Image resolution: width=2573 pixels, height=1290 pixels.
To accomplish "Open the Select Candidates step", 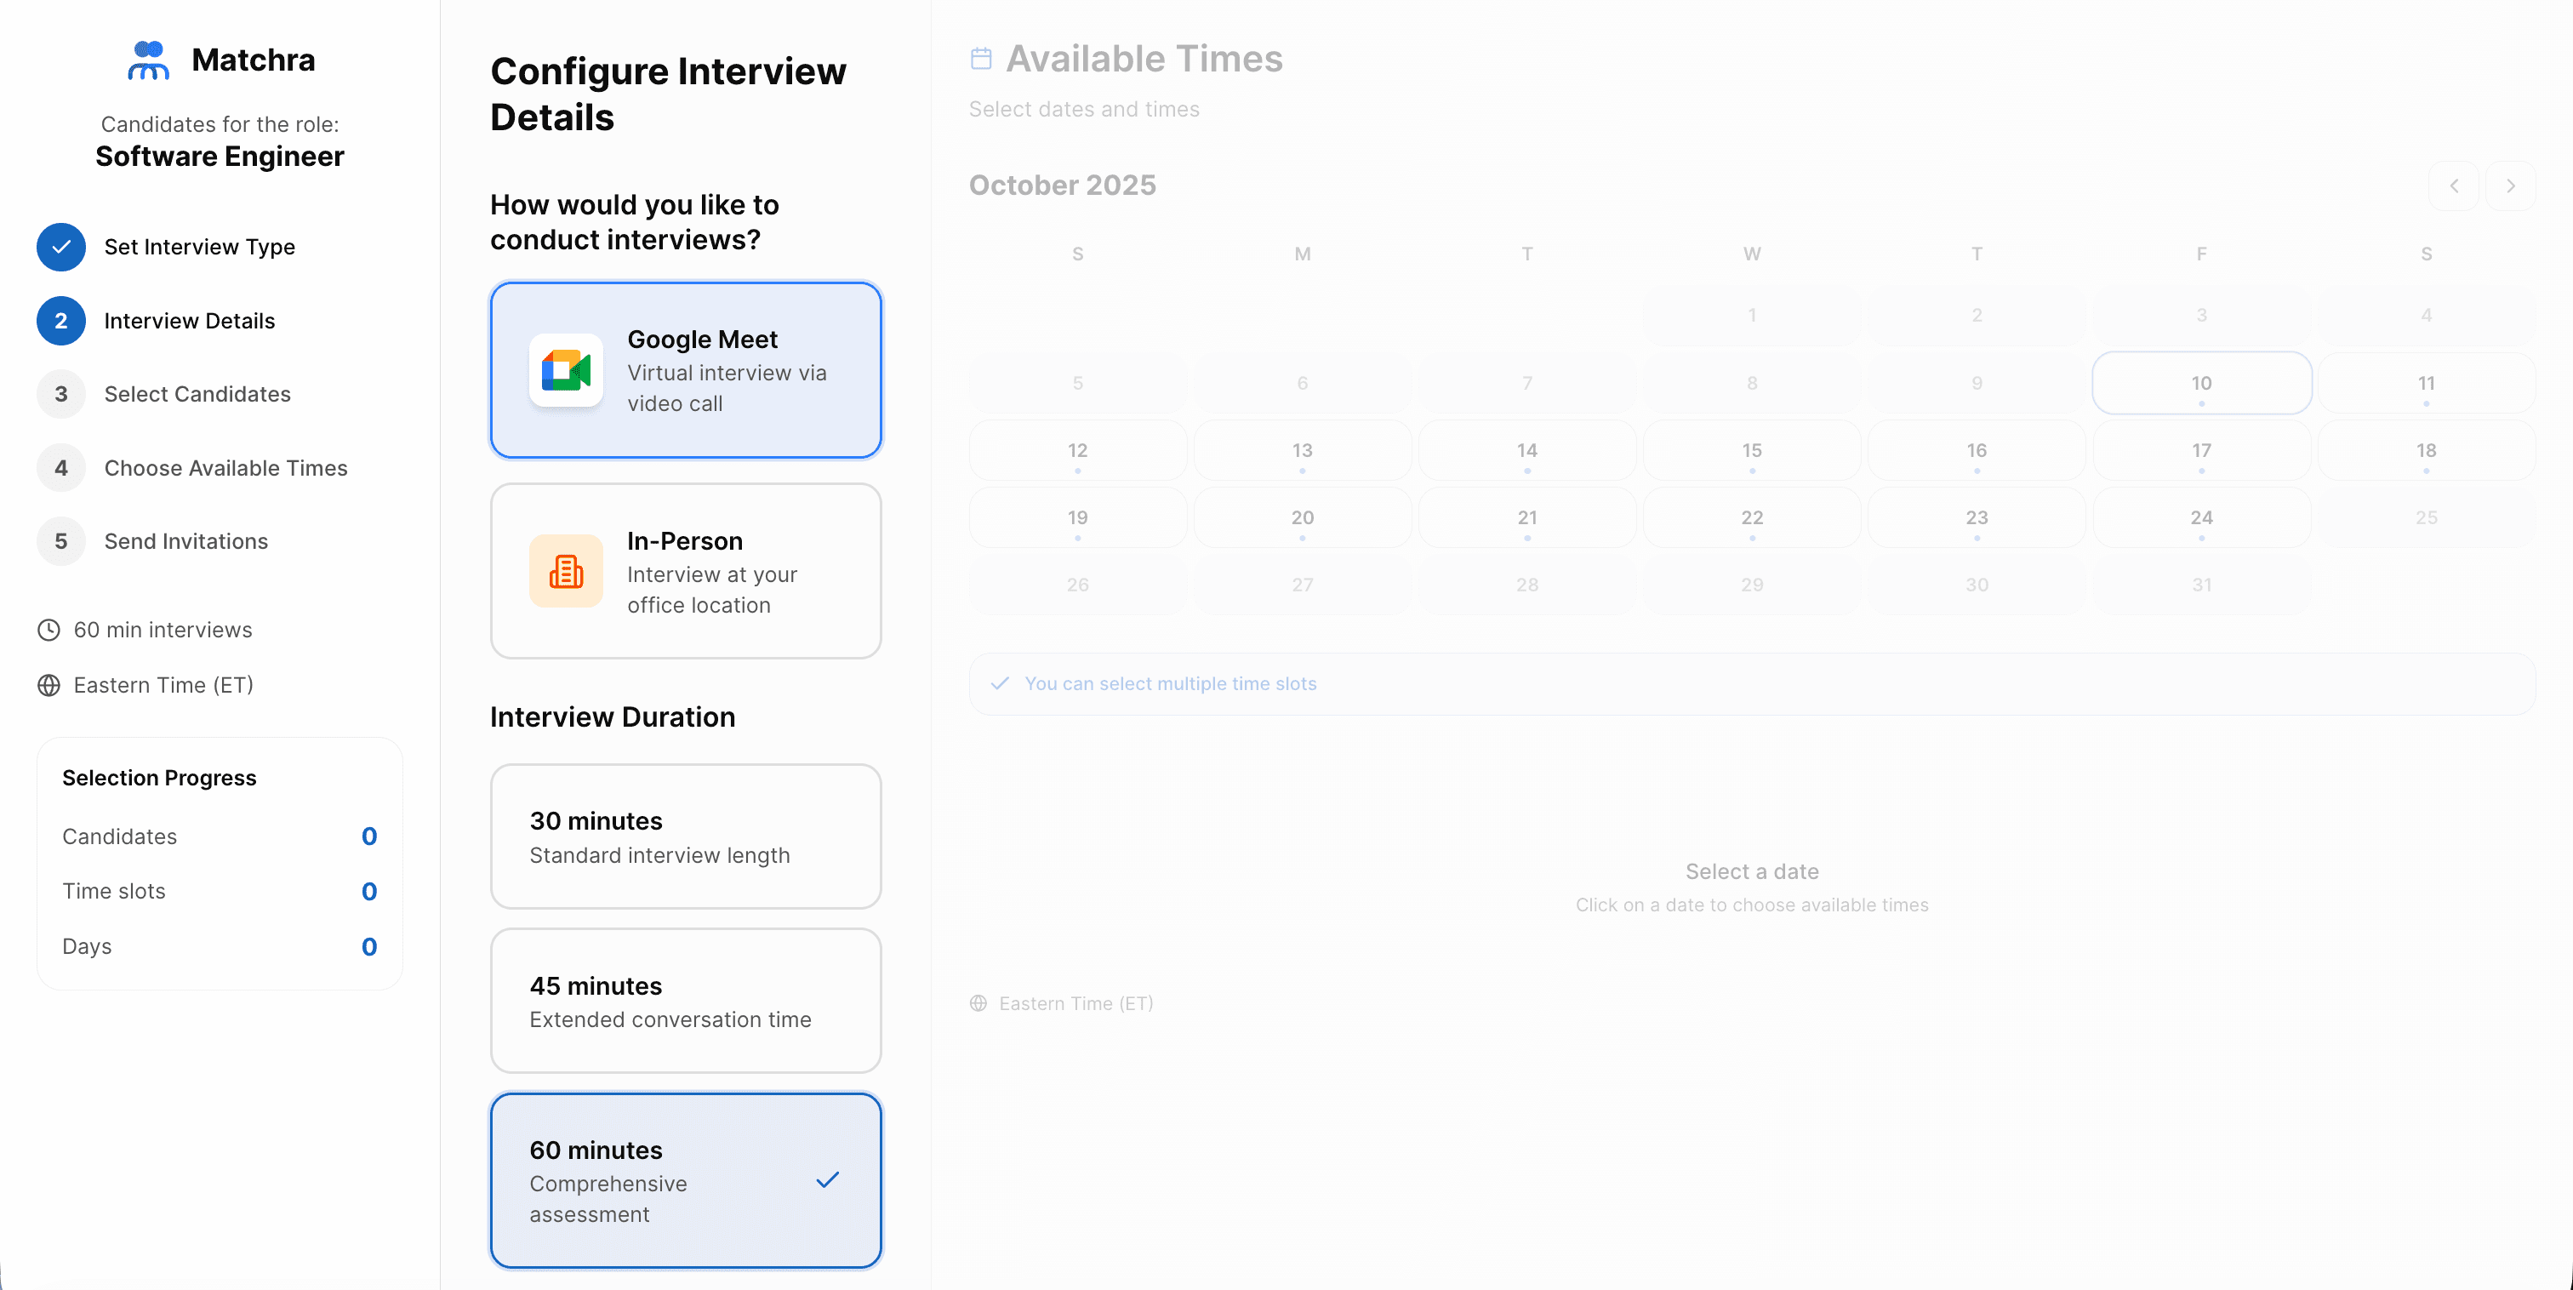I will point(197,394).
